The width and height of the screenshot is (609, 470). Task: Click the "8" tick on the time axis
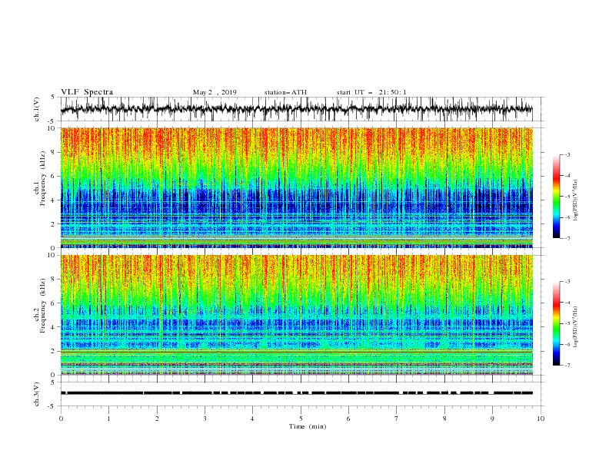(444, 419)
